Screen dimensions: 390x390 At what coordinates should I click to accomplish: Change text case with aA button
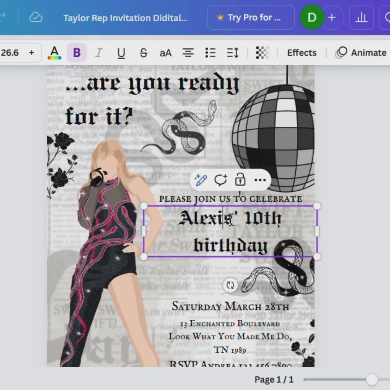[x=166, y=53]
